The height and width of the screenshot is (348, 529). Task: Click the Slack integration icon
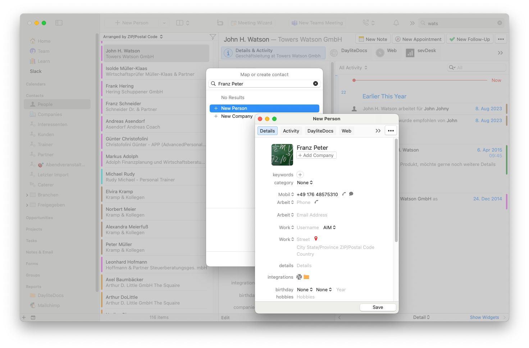click(x=299, y=277)
